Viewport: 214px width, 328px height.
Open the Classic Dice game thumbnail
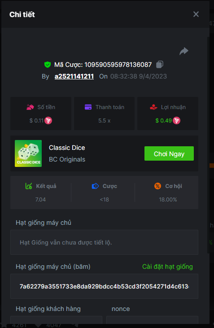coord(28,153)
